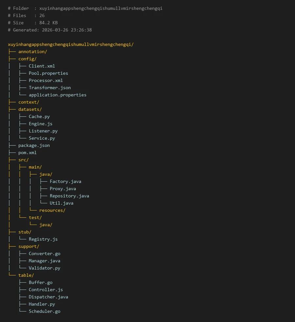This screenshot has height=322, width=295.
Task: Click Repository.java entry
Action: click(69, 196)
